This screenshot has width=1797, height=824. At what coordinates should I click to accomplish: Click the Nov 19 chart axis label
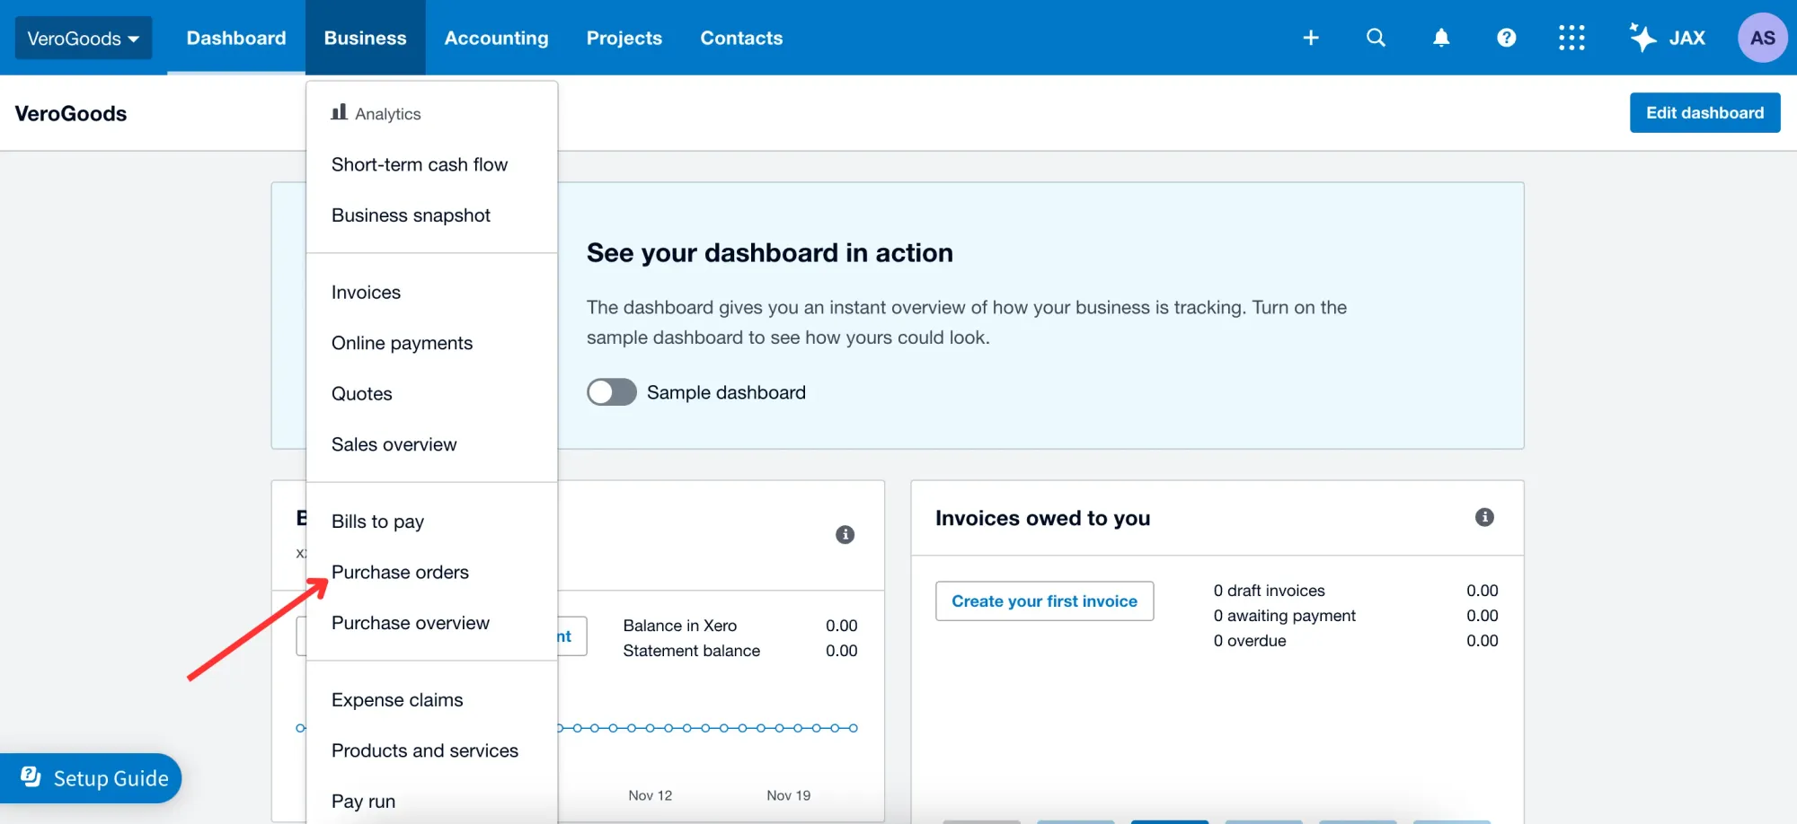788,795
